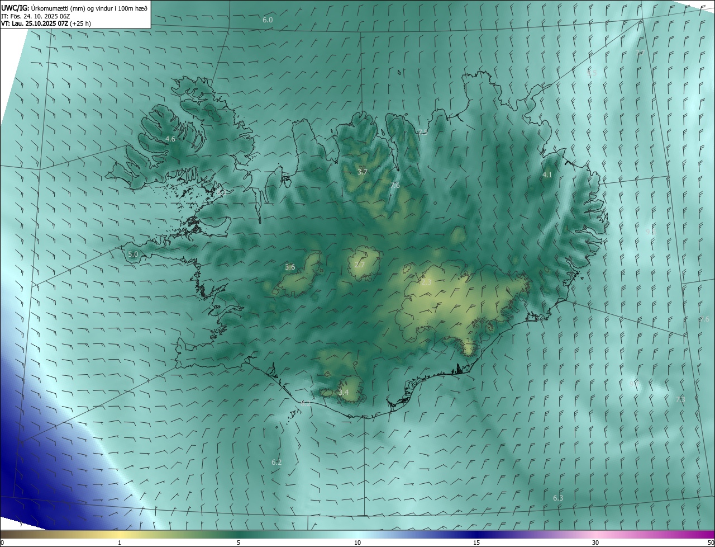Click the 2.7 value on Hofsjökull glacier
715x547 pixels.
pos(360,265)
